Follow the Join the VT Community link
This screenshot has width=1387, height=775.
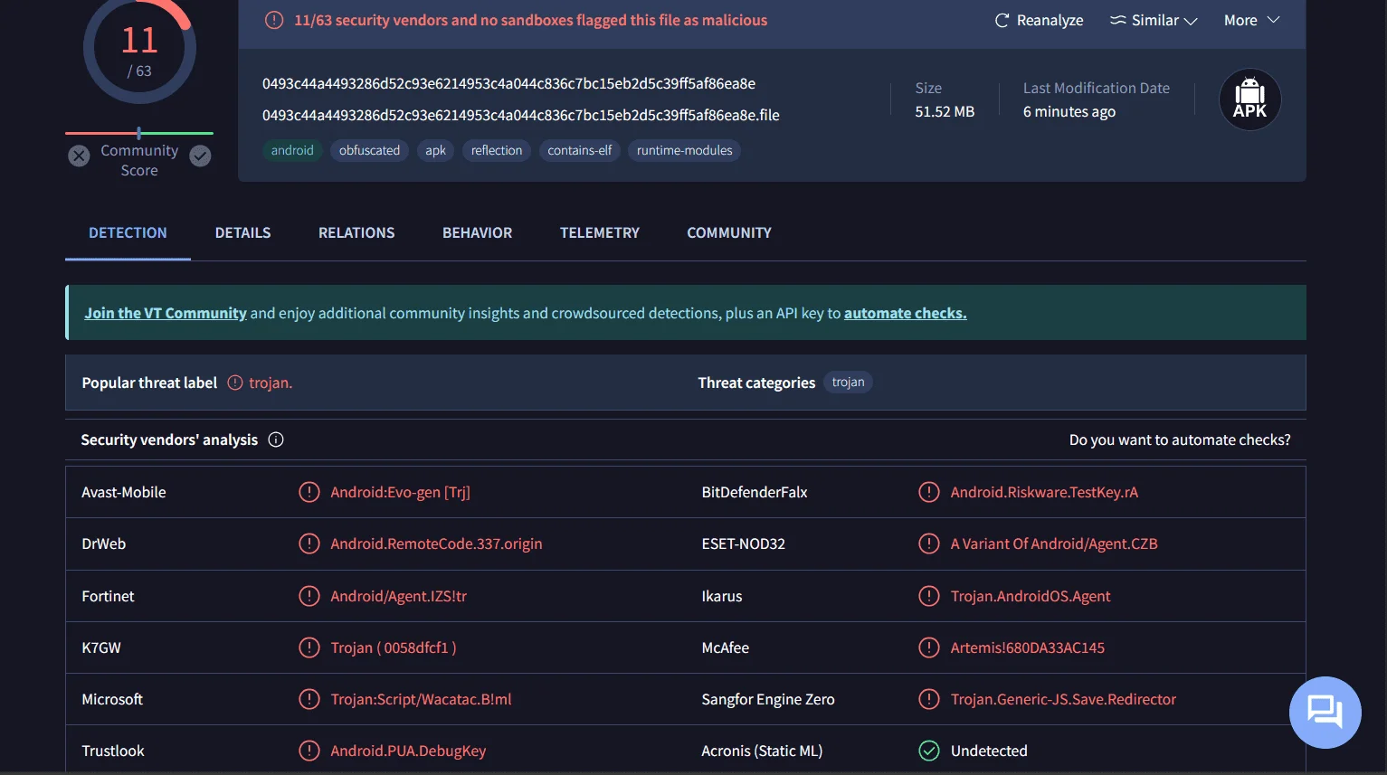click(x=166, y=313)
